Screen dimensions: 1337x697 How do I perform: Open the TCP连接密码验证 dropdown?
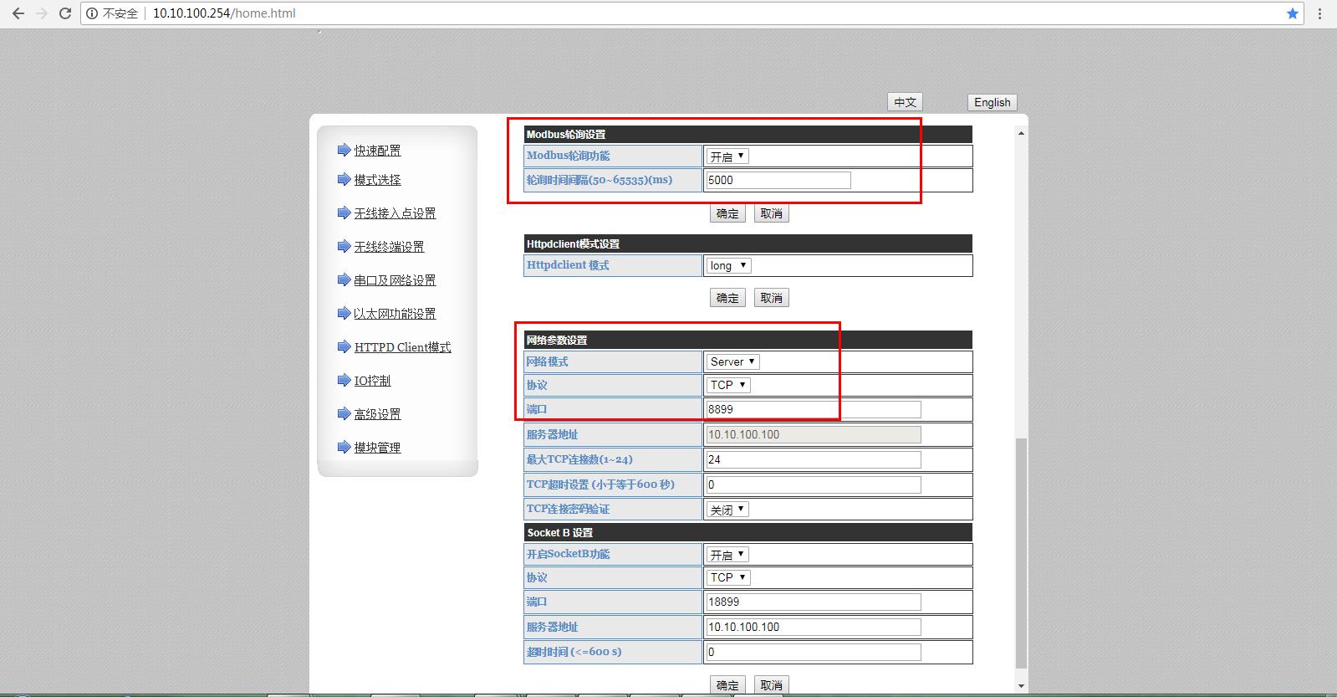click(727, 510)
